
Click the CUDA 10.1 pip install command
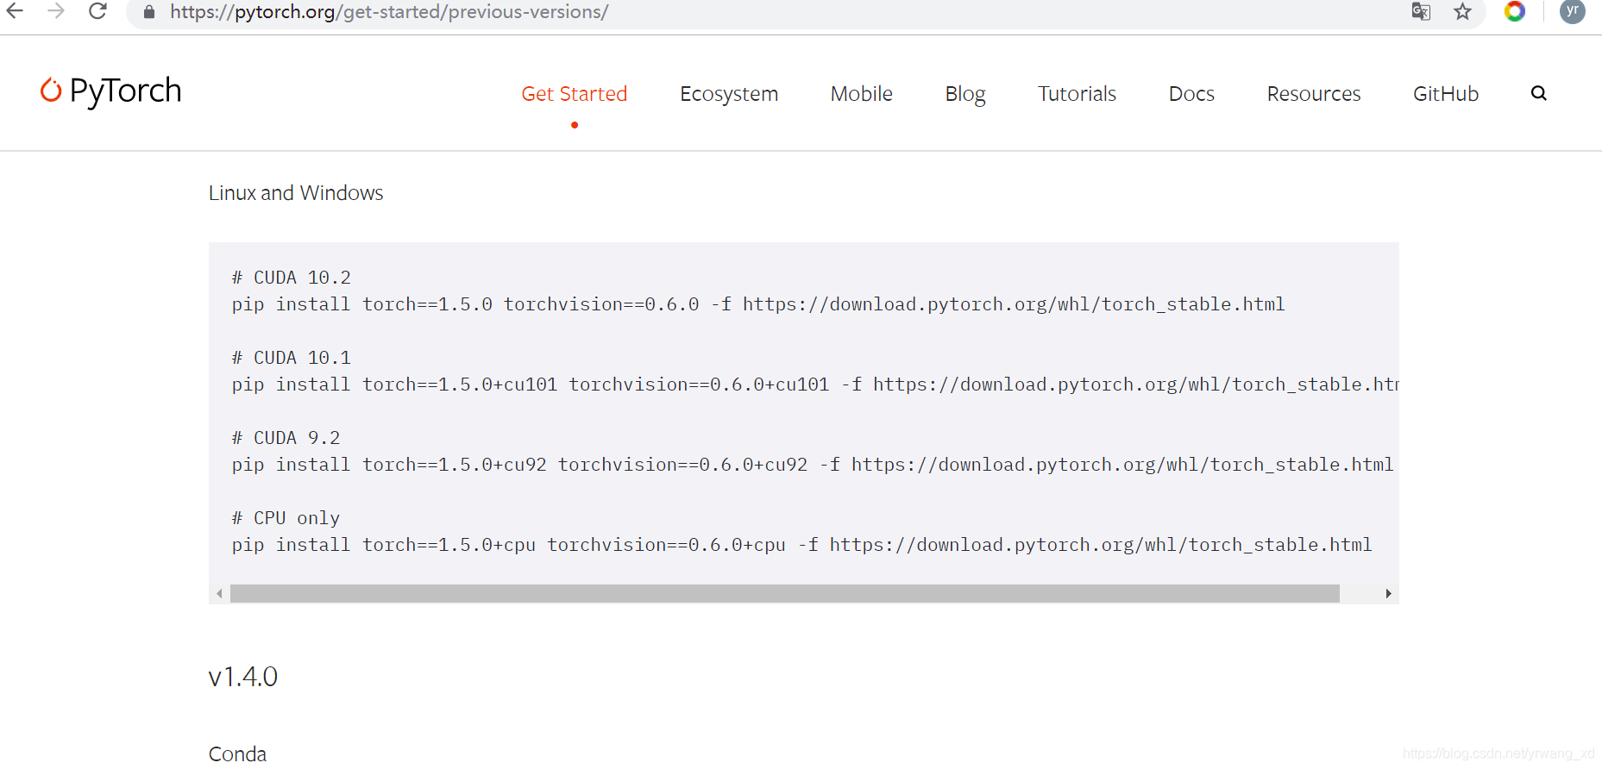pos(815,384)
